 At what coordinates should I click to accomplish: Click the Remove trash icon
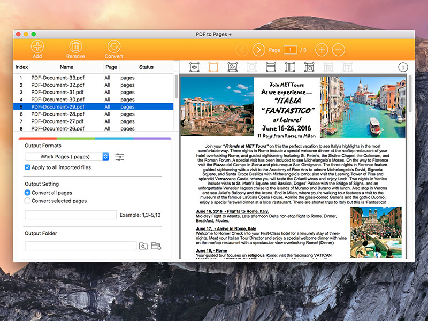[x=75, y=47]
